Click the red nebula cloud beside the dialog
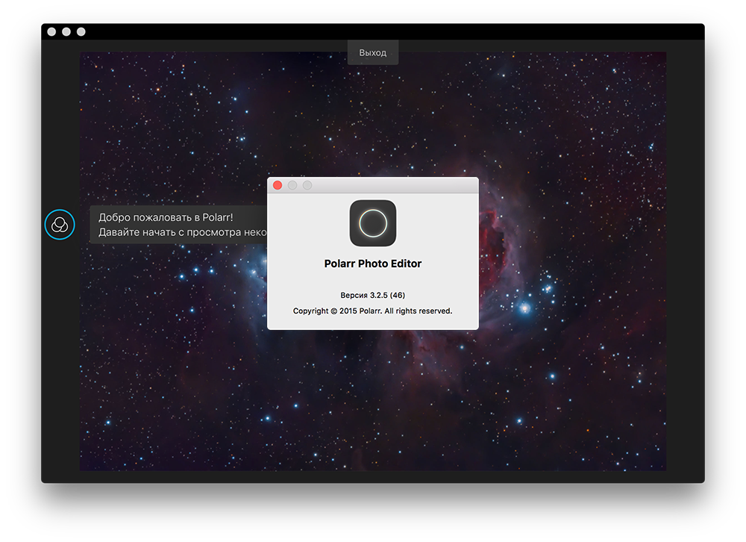 click(500, 239)
